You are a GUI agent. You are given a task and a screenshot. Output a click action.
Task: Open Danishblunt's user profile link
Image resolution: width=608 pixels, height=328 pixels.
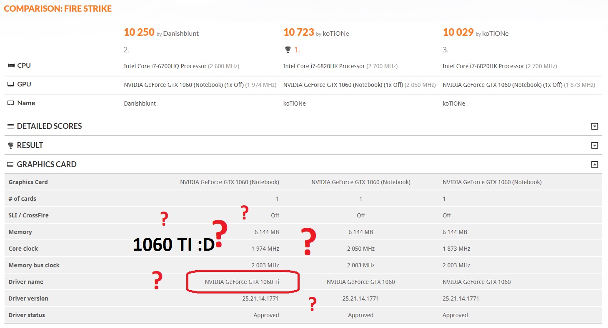181,34
